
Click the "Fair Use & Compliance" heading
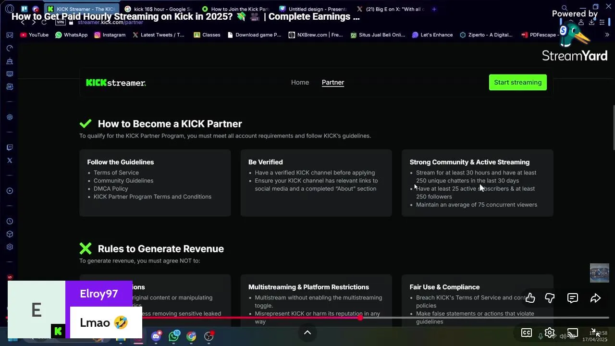pos(444,287)
